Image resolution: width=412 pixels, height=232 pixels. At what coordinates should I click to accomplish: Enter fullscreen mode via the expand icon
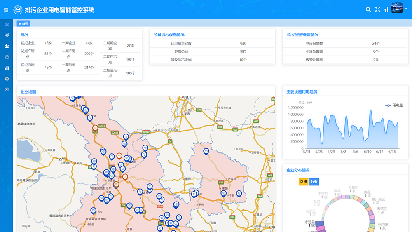pyautogui.click(x=377, y=9)
